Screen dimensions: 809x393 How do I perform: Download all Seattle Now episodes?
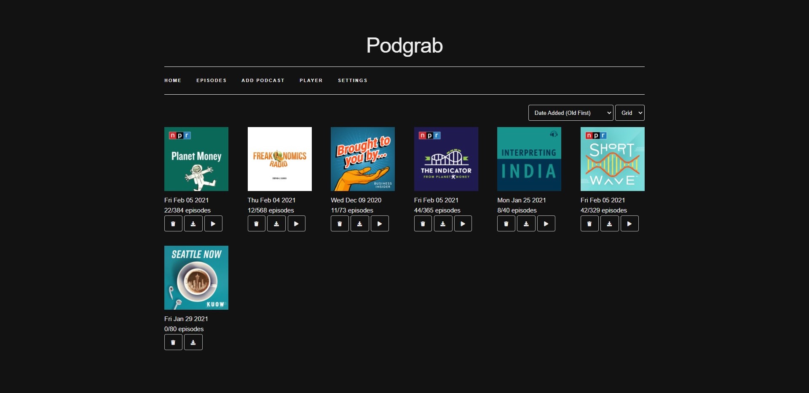[x=193, y=342]
